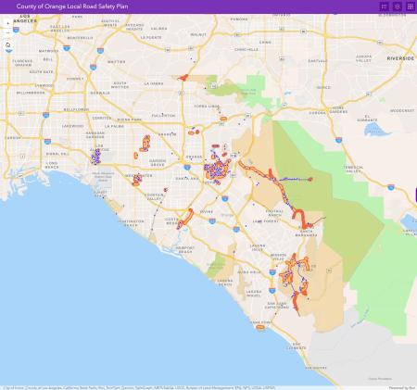Click the NEWPORT BEACH map label

[185, 249]
